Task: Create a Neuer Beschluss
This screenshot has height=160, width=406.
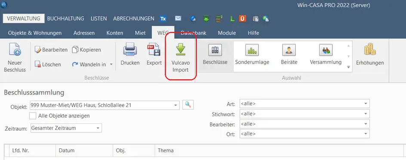Action: click(15, 58)
